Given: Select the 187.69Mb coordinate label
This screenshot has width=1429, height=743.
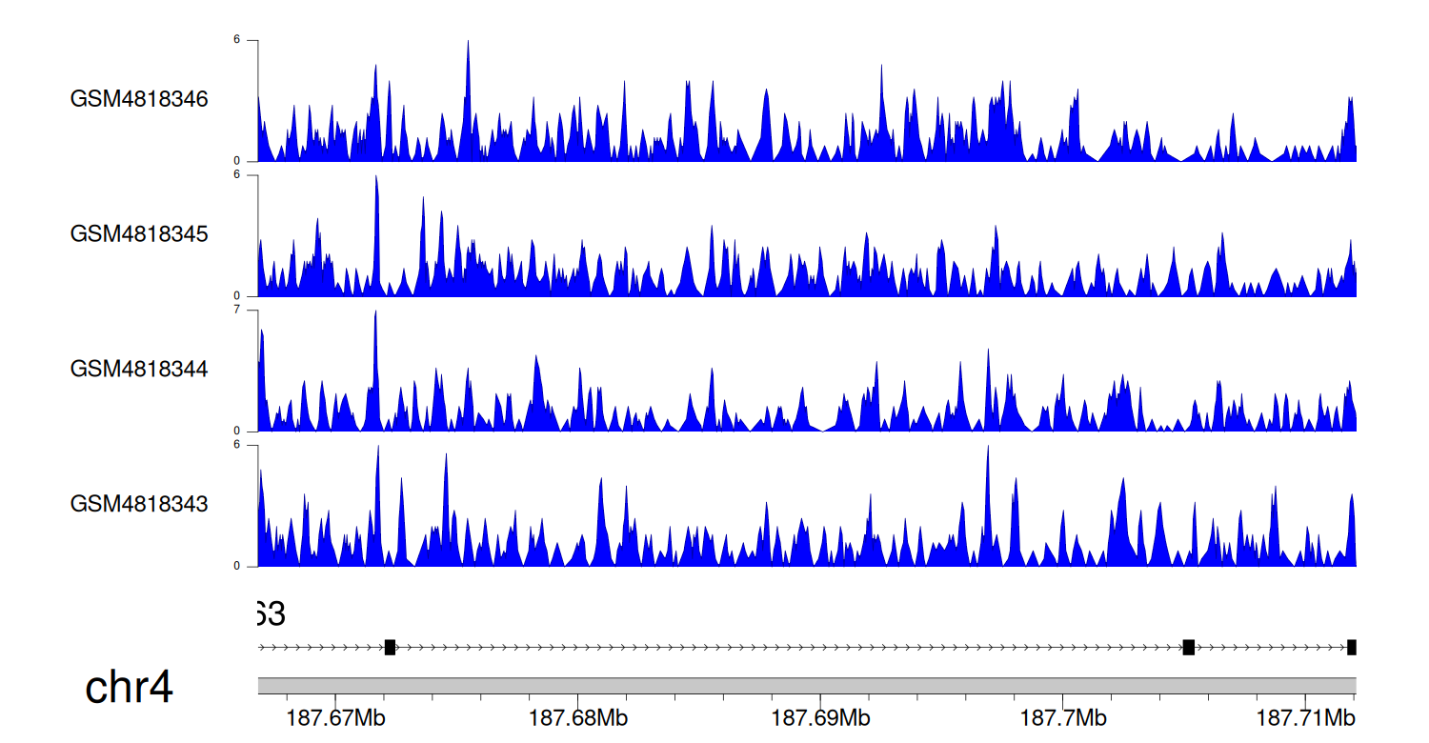Looking at the screenshot, I should click(x=819, y=716).
